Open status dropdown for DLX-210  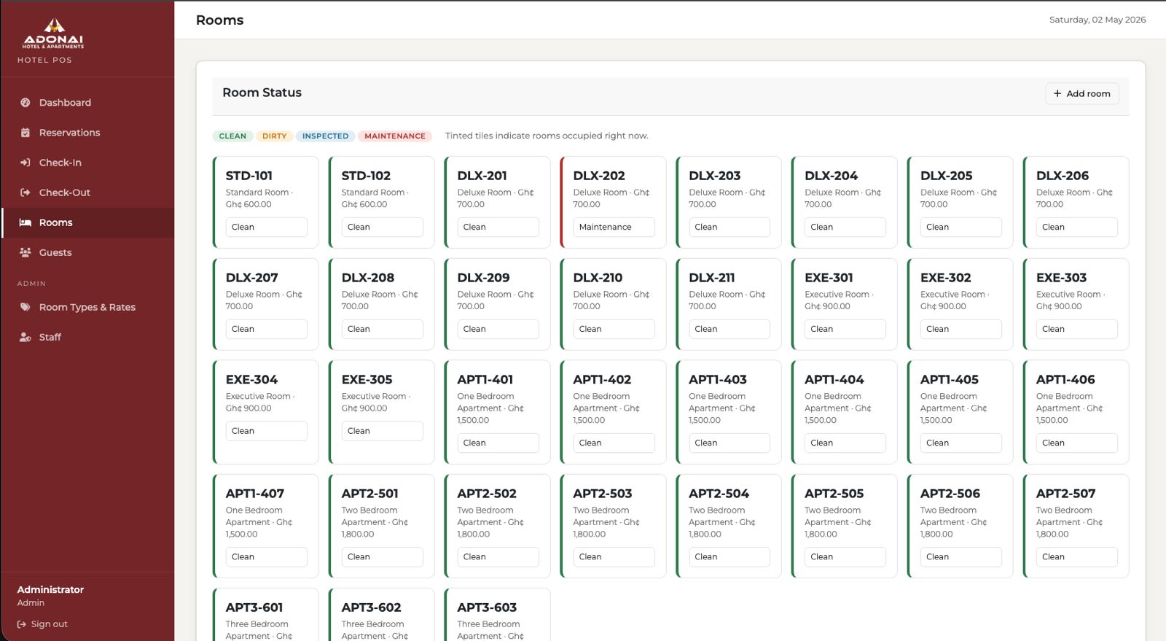(614, 329)
